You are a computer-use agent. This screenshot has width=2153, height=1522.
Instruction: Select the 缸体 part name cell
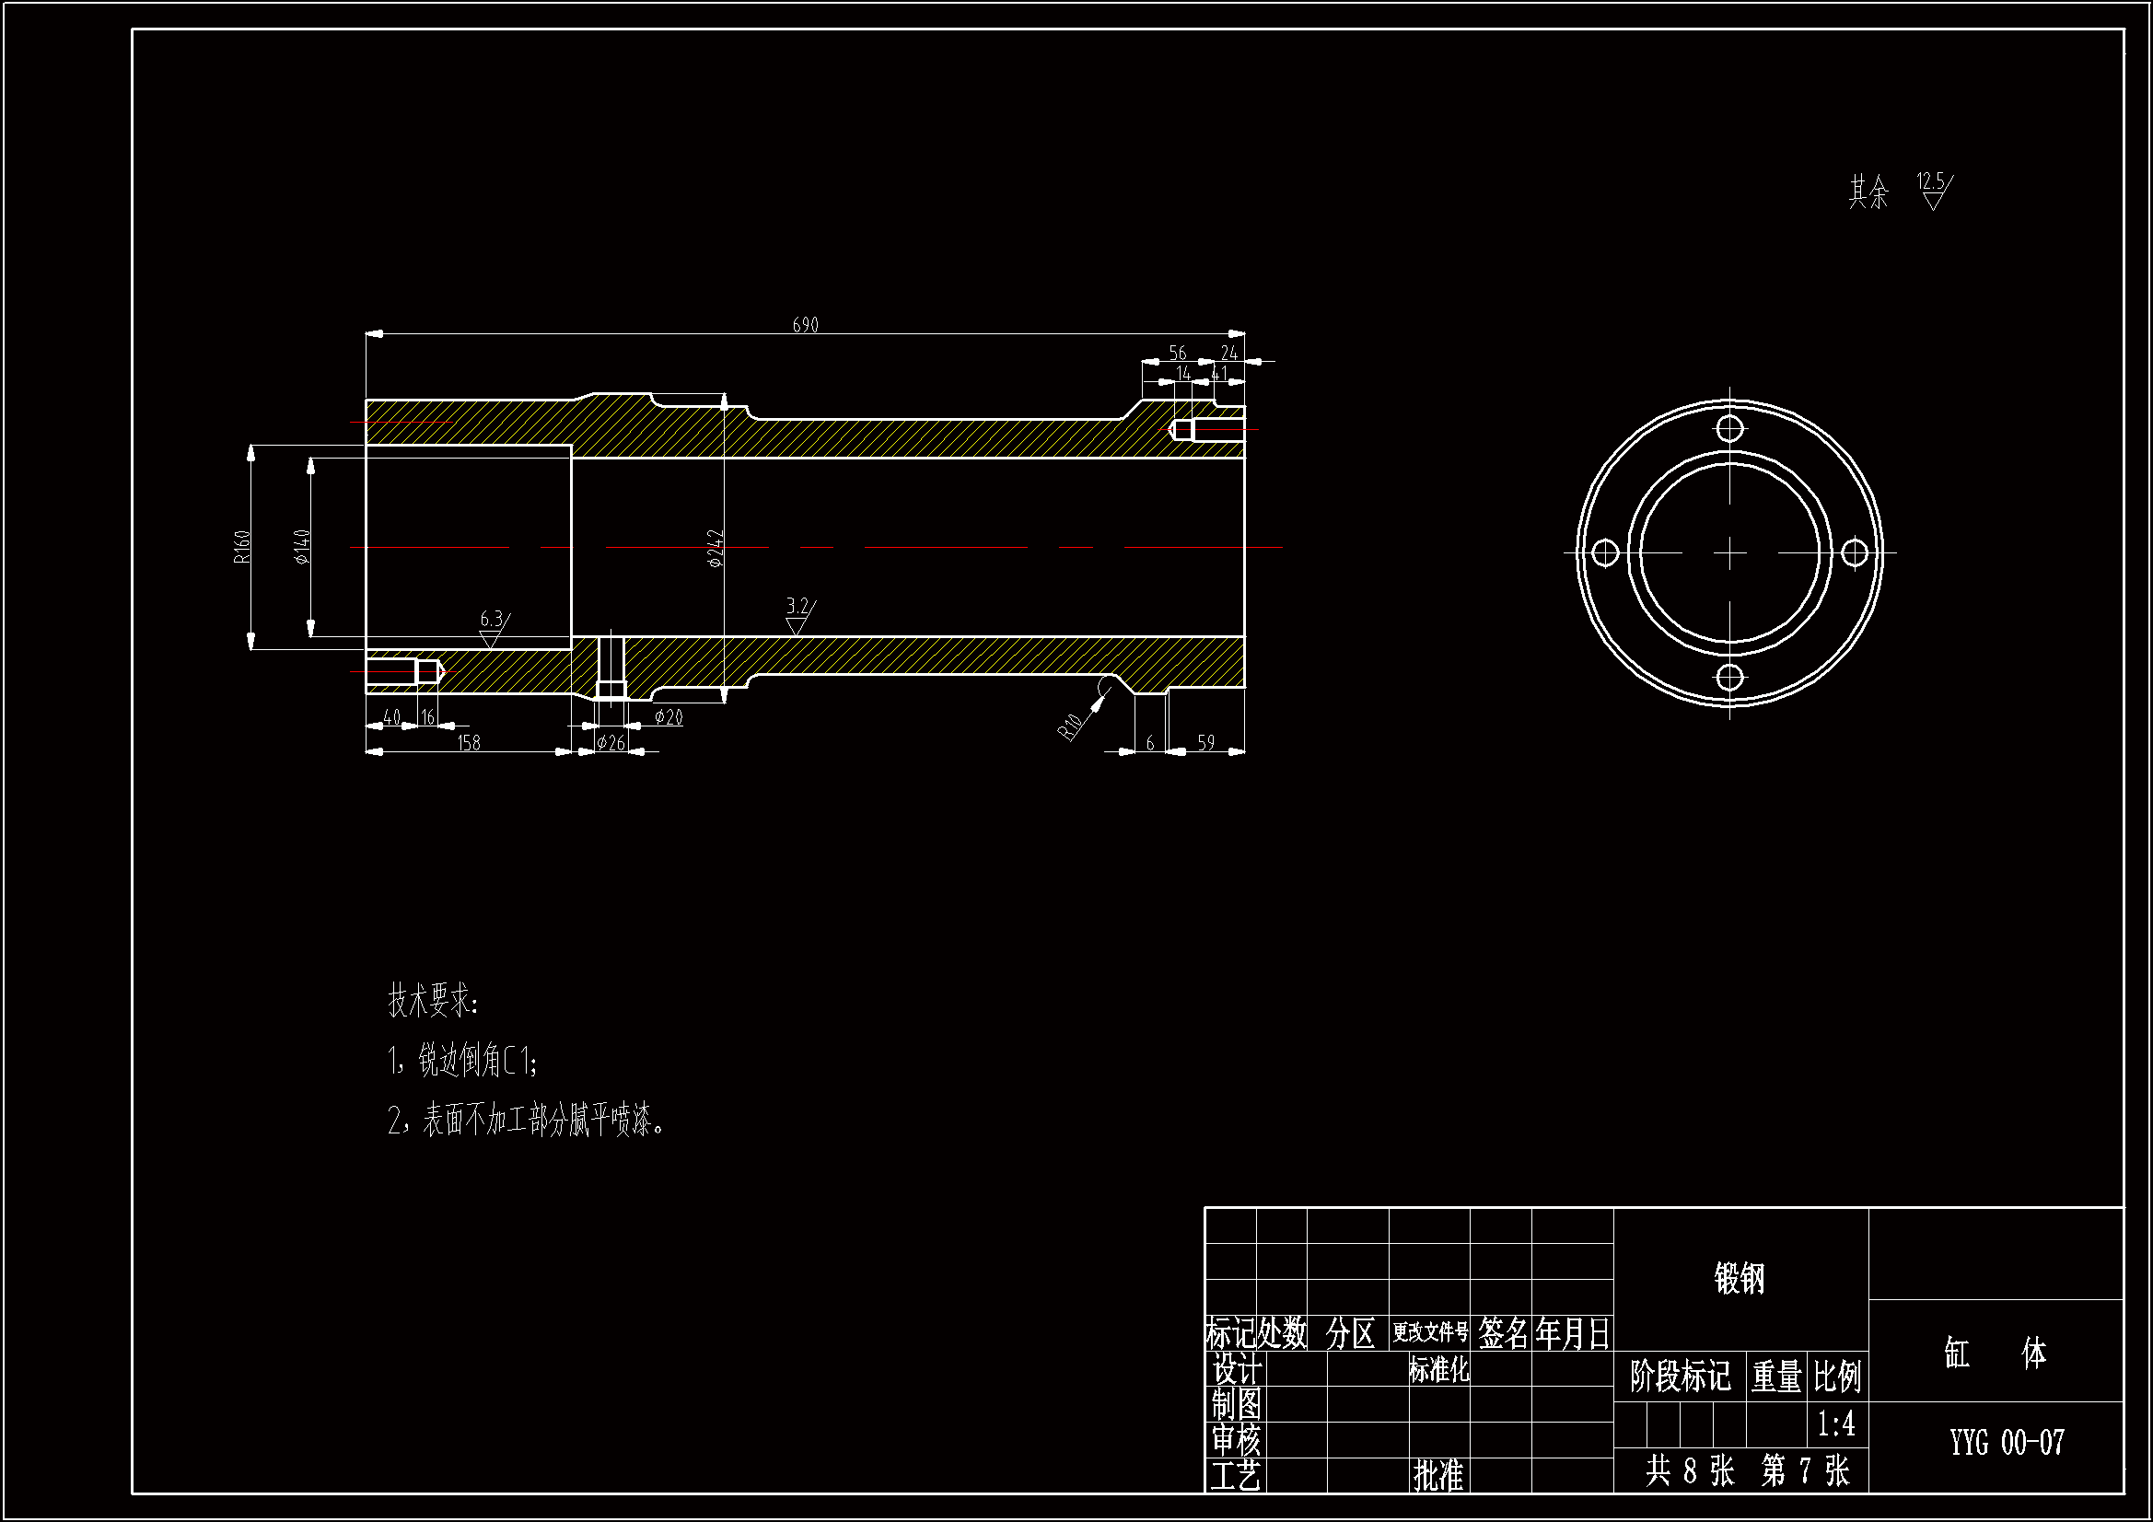coord(1995,1354)
